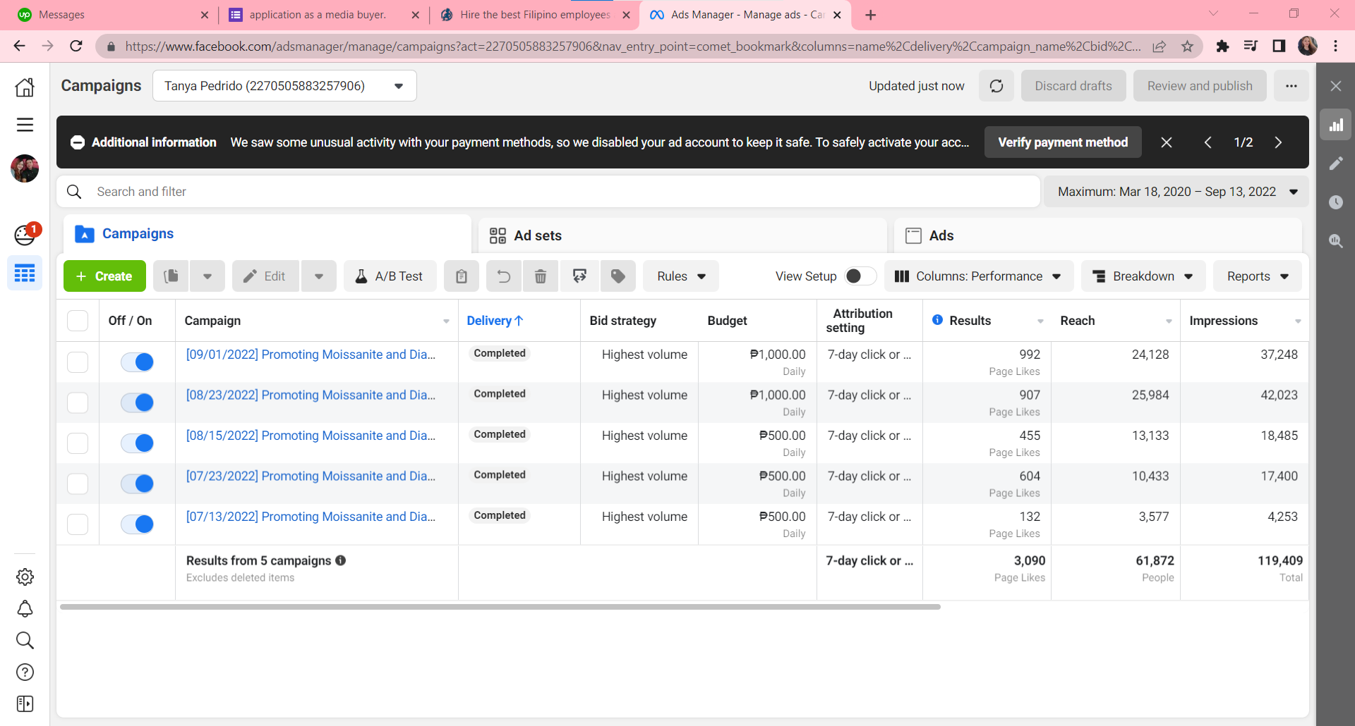Open the Columns: Performance dropdown
This screenshot has width=1355, height=726.
click(x=979, y=276)
